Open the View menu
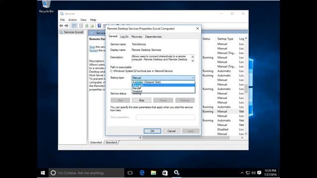The height and width of the screenshot is (178, 317). pos(83,20)
